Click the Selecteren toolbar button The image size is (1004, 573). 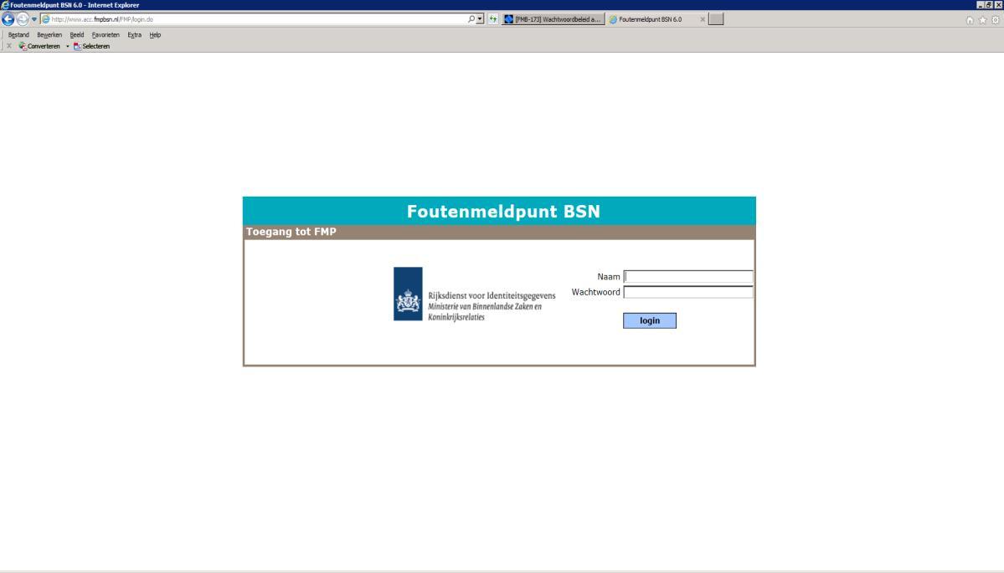(91, 46)
